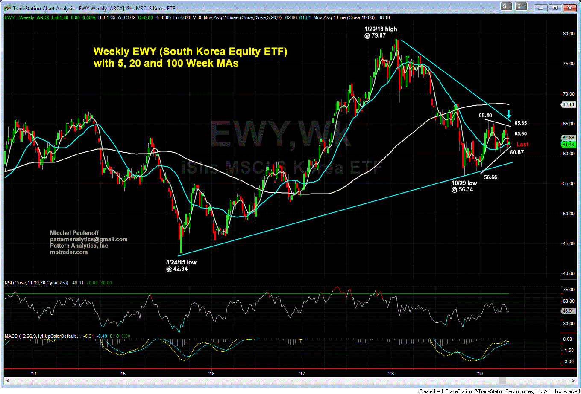This screenshot has width=581, height=394.
Task: Select the '1/26/18 high @ 79.07' annotation
Action: [x=381, y=32]
